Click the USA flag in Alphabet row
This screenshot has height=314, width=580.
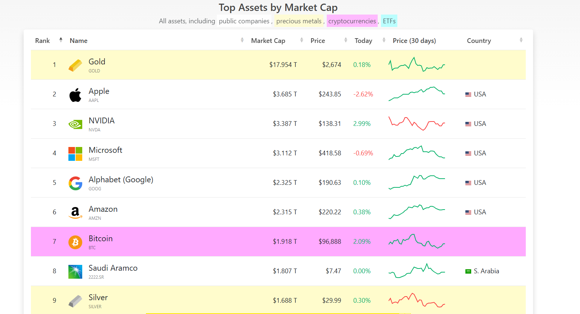pos(468,183)
